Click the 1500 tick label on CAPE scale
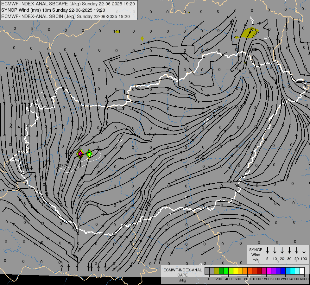This screenshot has height=285, width=310. 266,279
